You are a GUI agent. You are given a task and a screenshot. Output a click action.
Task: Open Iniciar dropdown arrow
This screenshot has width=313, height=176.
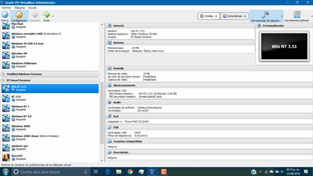click(x=53, y=16)
